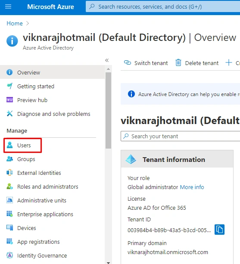The width and height of the screenshot is (240, 264).
Task: Open the More info link beside Global administrator
Action: (192, 187)
